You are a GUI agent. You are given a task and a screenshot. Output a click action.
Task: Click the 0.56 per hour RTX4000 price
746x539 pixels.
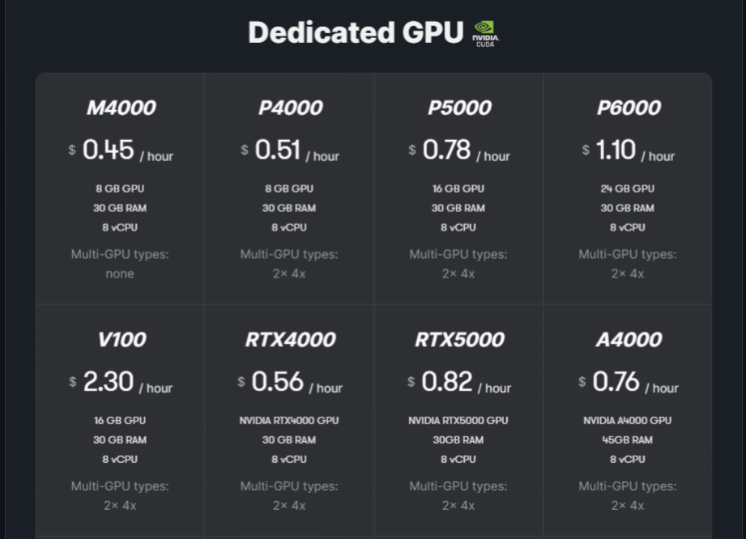(277, 382)
